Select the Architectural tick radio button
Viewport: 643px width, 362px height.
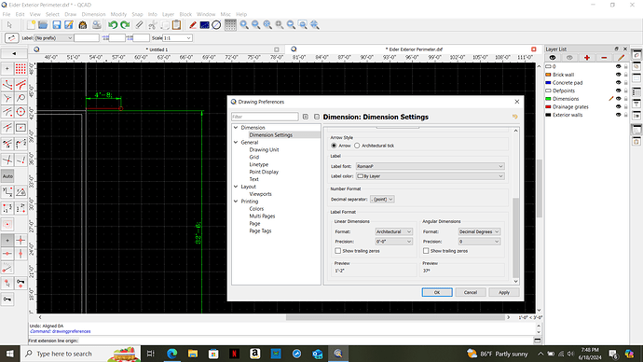[x=357, y=146]
